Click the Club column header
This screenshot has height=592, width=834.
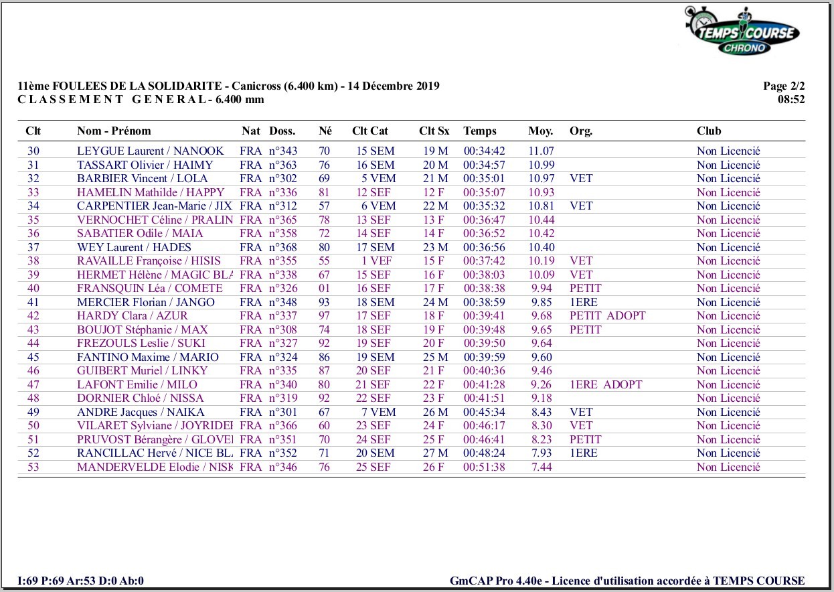[709, 131]
